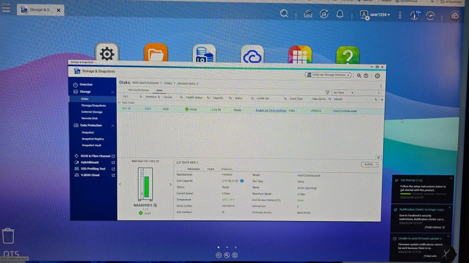Open Background Tasks icon in top bar
469x263 pixels.
308,14
